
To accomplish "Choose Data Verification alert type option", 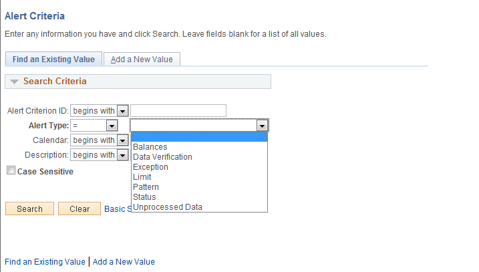I will [x=162, y=157].
